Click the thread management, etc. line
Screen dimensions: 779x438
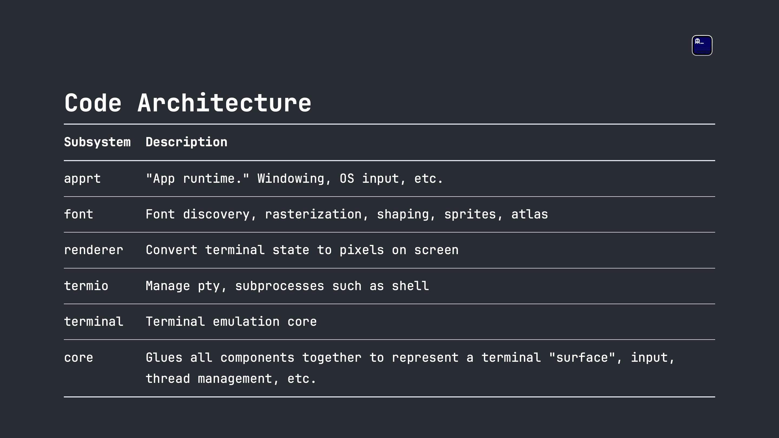(231, 379)
